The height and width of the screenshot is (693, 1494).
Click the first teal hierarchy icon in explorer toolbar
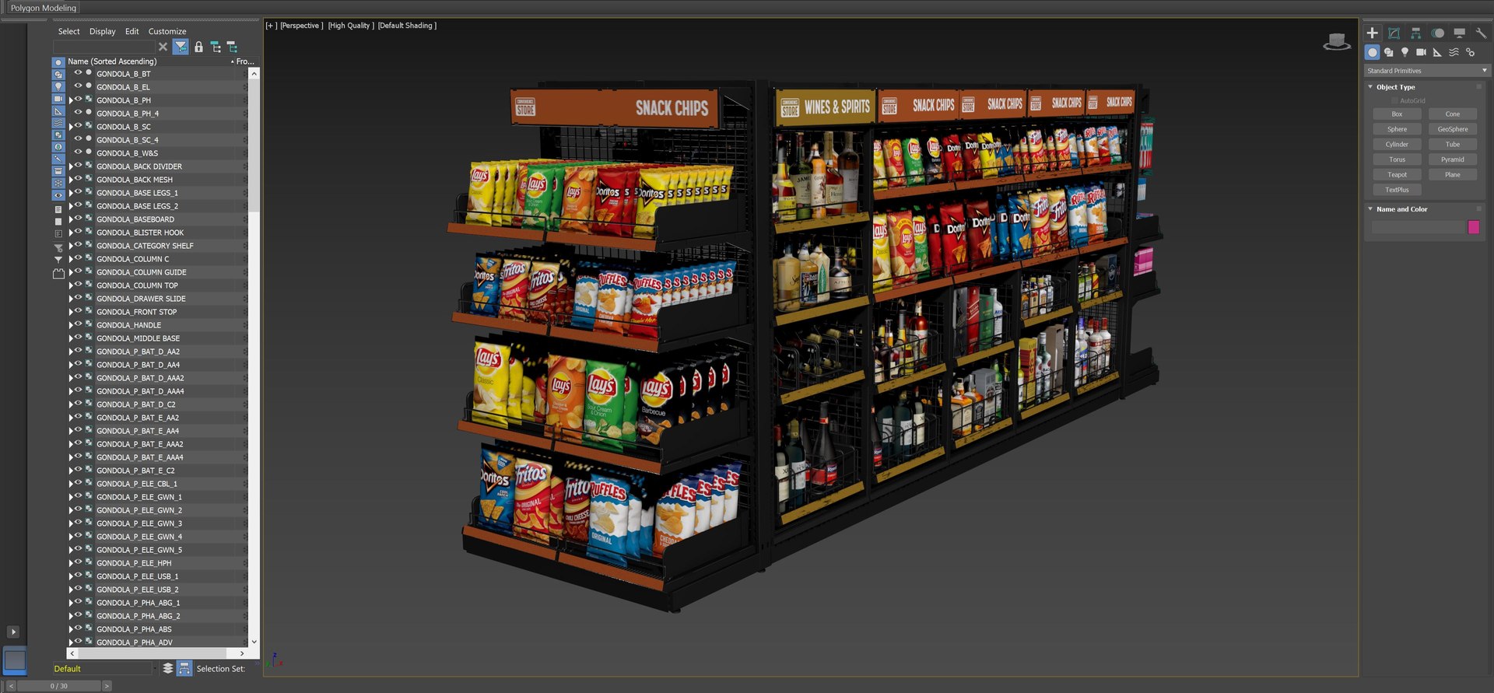[216, 47]
